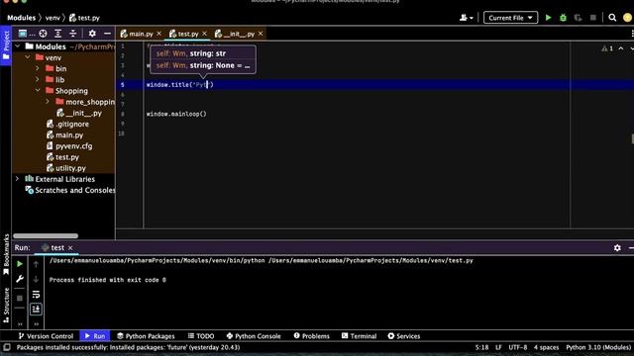Expand the lib folder
Image resolution: width=634 pixels, height=356 pixels.
(38, 79)
